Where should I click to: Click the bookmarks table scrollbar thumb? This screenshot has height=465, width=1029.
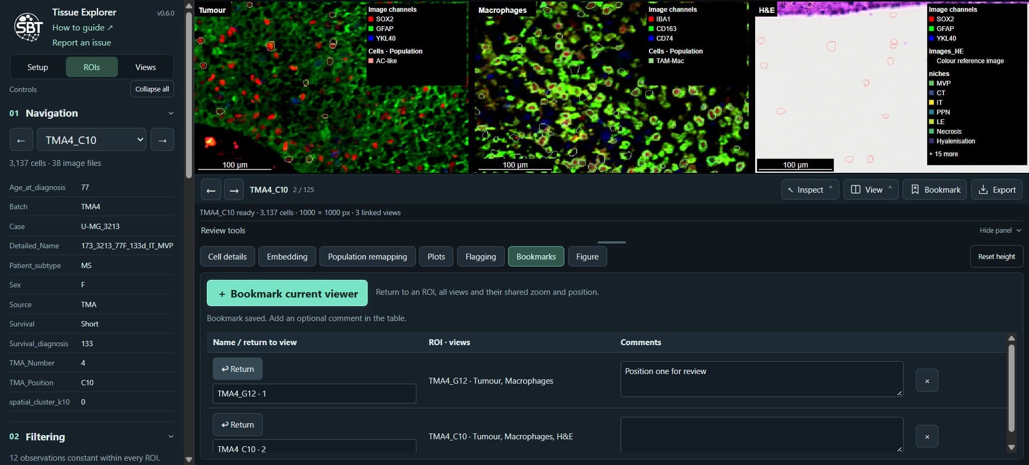coord(1011,387)
